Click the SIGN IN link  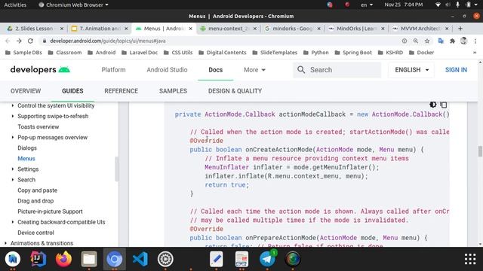click(456, 70)
